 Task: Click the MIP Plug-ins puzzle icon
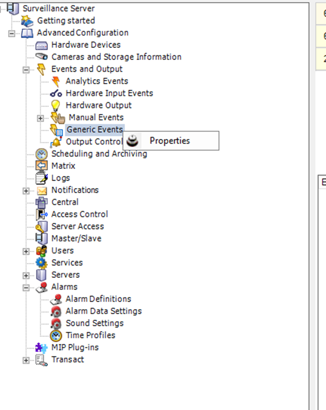pyautogui.click(x=42, y=348)
